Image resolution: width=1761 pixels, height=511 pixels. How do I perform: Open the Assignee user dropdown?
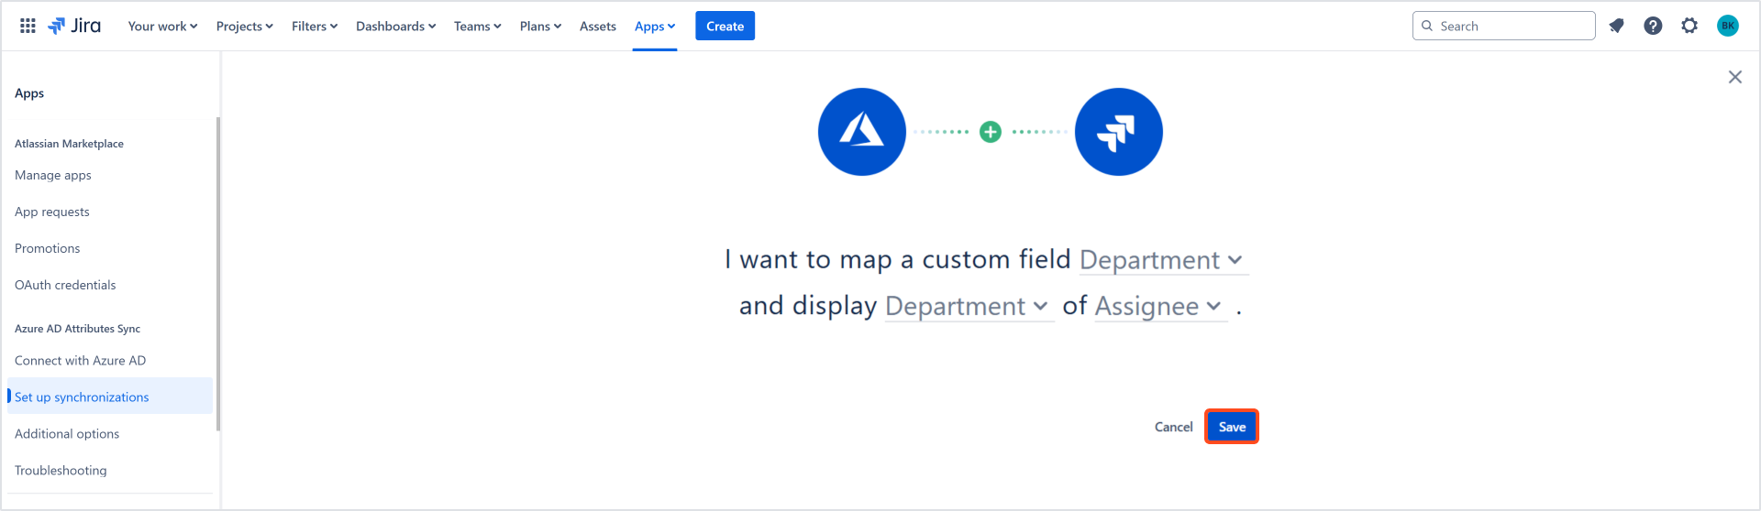click(1160, 306)
